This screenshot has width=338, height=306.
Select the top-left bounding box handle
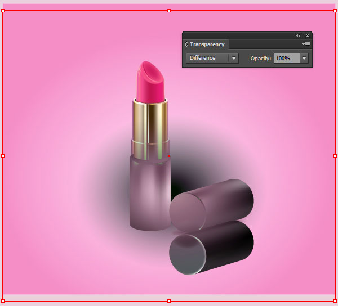click(x=3, y=11)
